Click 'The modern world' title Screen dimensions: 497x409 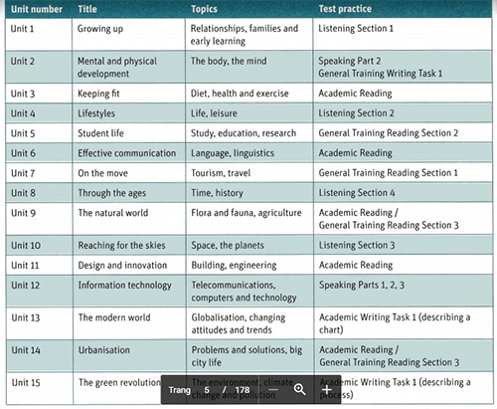[x=114, y=317]
